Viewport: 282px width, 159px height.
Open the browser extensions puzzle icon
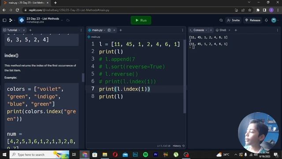click(x=258, y=10)
